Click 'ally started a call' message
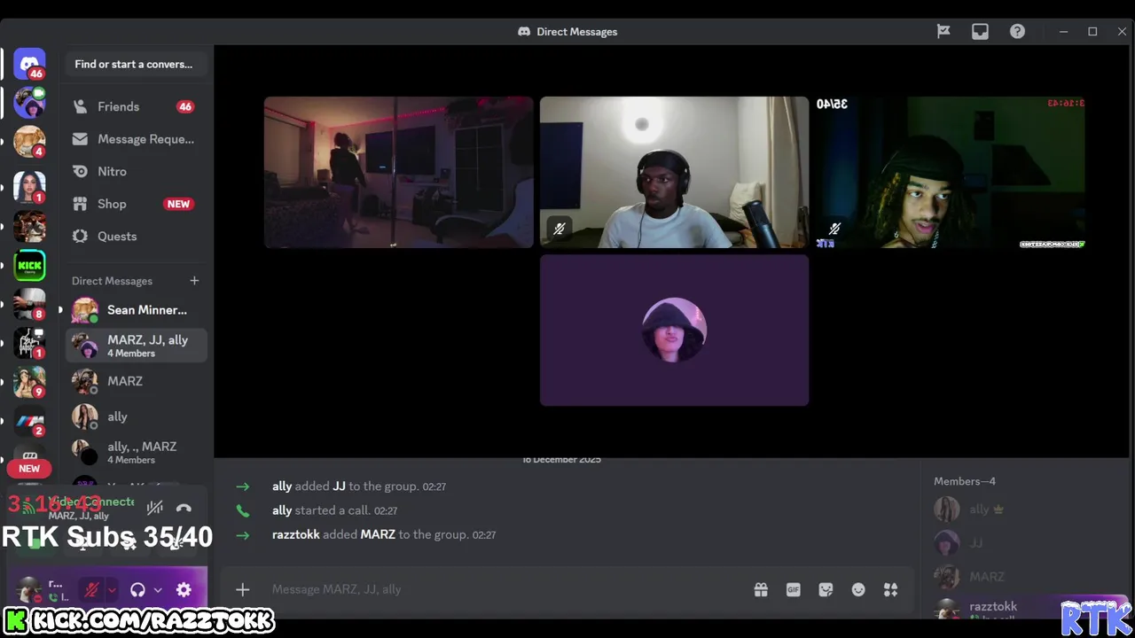 click(x=334, y=510)
